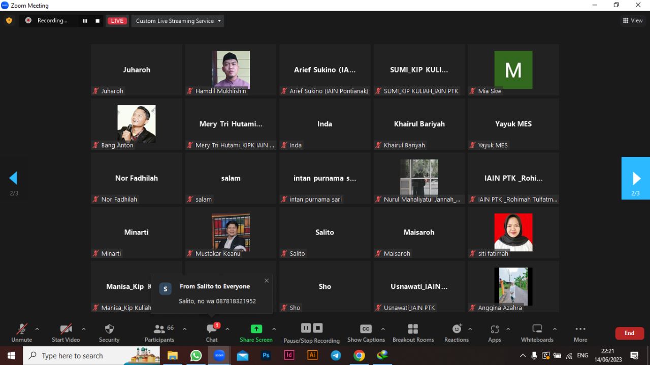Screen dimensions: 650x365
Task: Unmute the microphone
Action: [21, 333]
